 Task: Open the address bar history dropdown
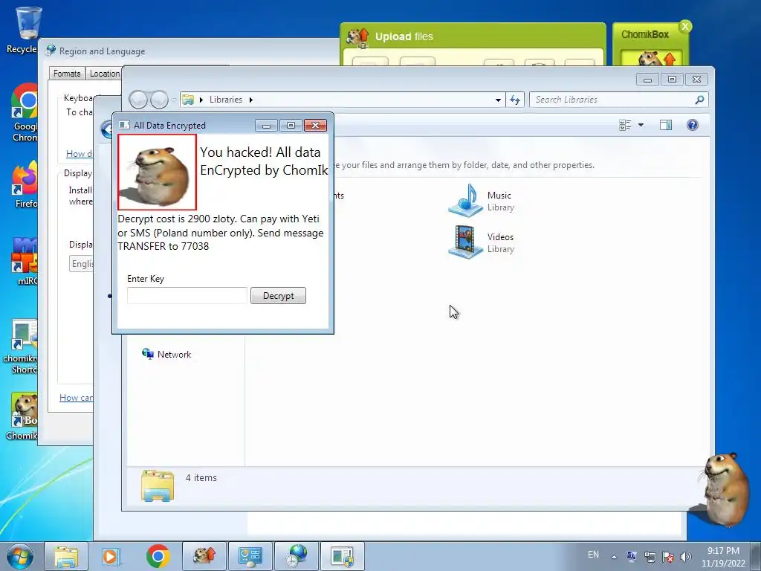[498, 100]
